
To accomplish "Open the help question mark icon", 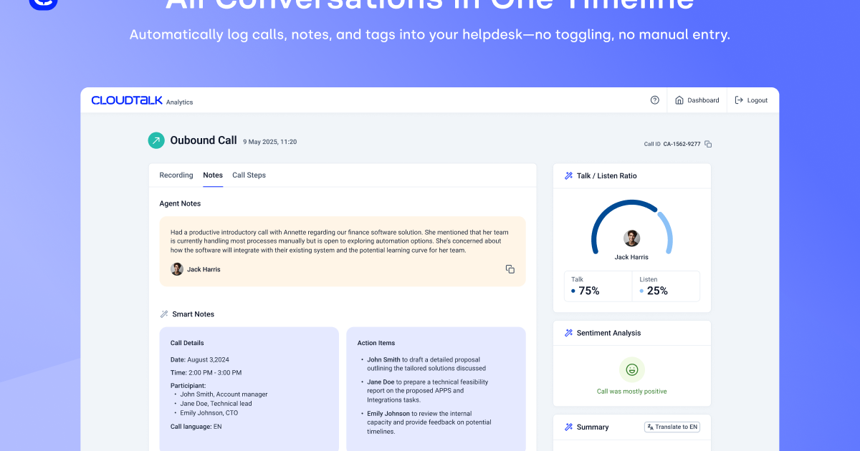I will (x=654, y=100).
